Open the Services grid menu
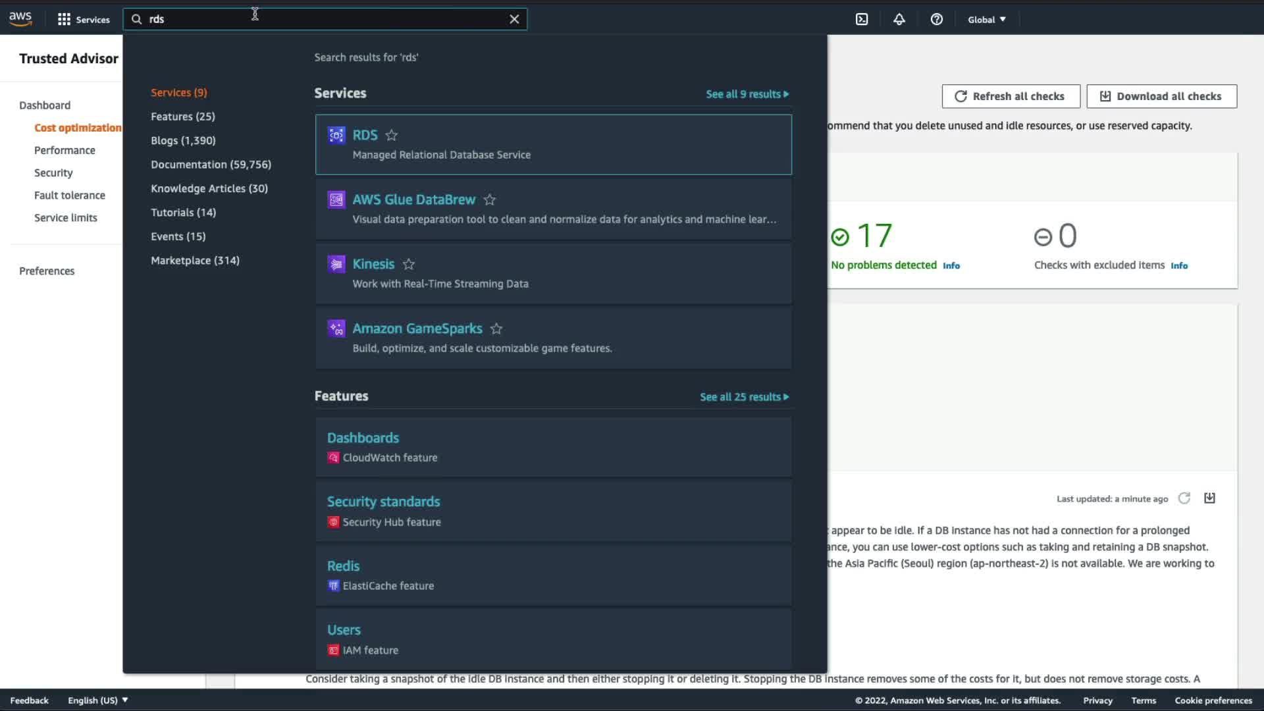The height and width of the screenshot is (711, 1264). point(83,19)
